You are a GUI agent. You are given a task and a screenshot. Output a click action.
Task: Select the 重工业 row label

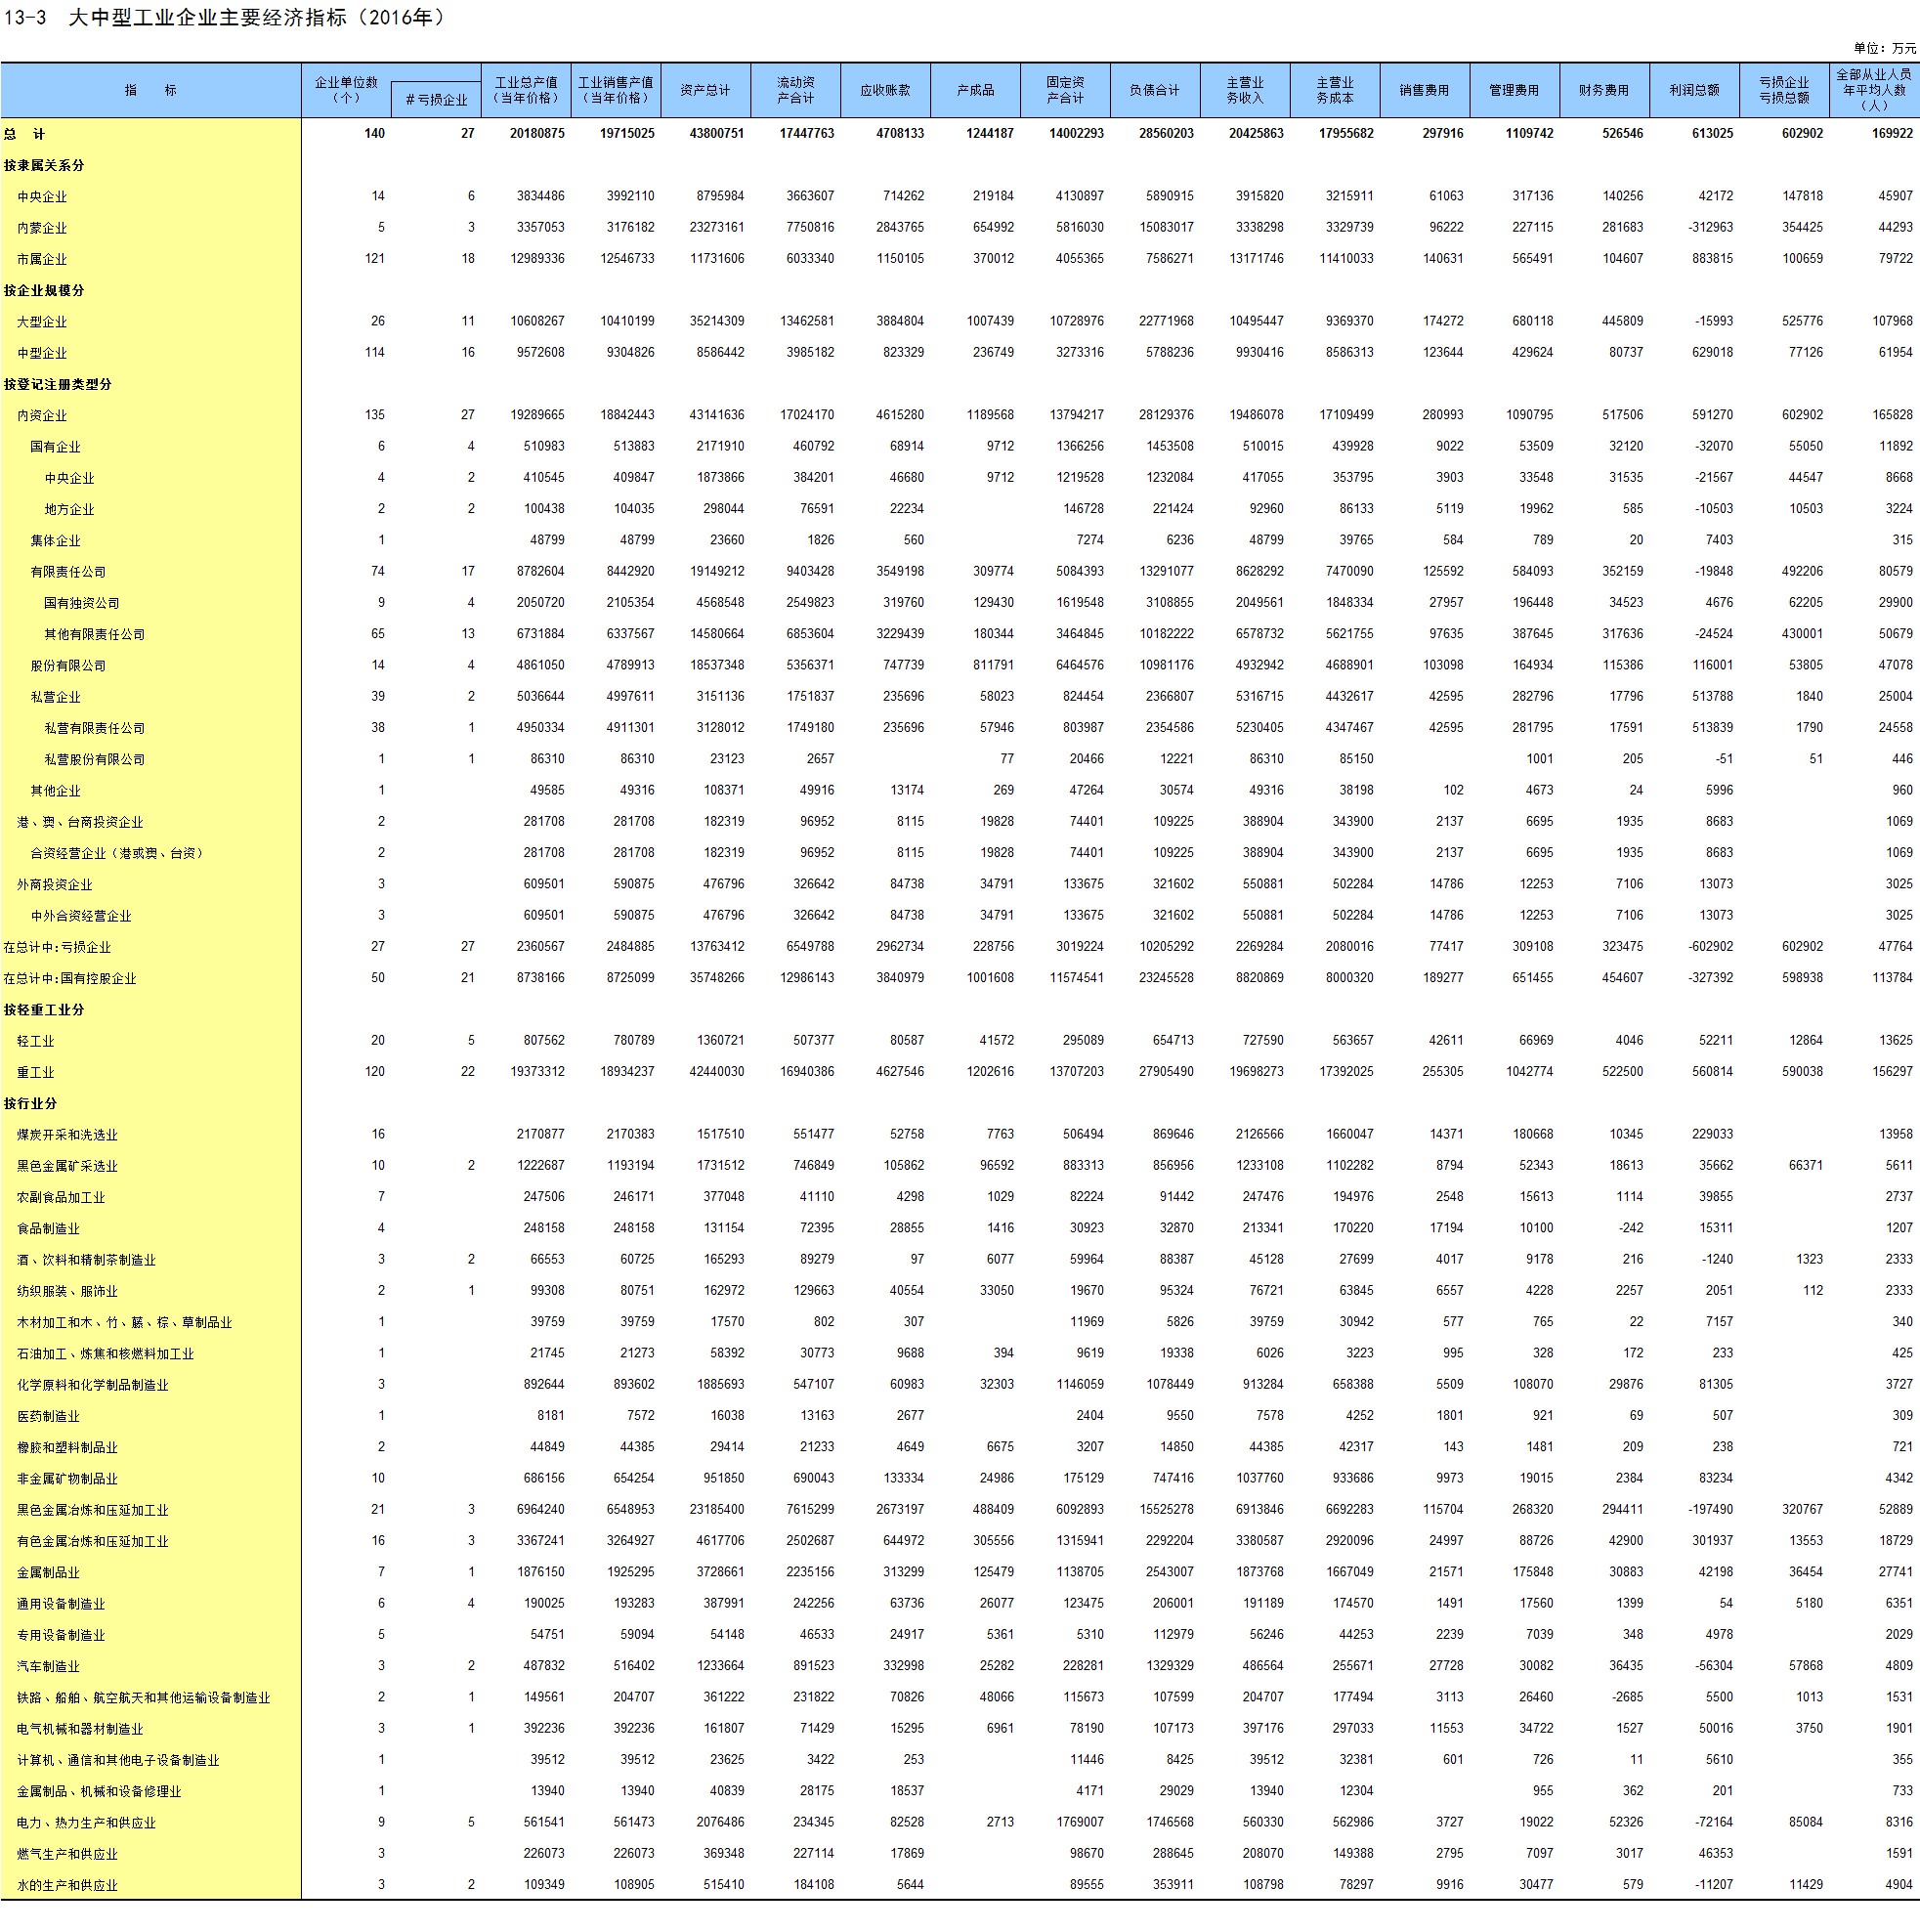click(36, 1072)
